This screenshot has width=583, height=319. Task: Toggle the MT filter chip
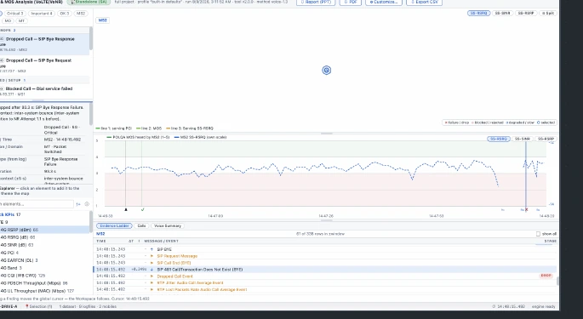[21, 20]
